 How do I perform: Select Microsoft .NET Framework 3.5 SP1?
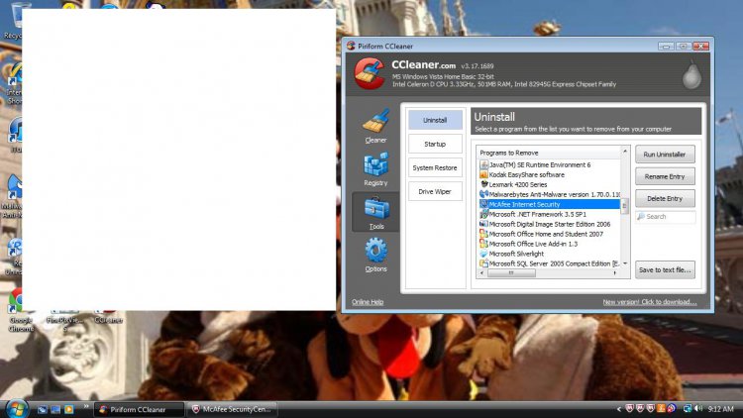(x=549, y=214)
